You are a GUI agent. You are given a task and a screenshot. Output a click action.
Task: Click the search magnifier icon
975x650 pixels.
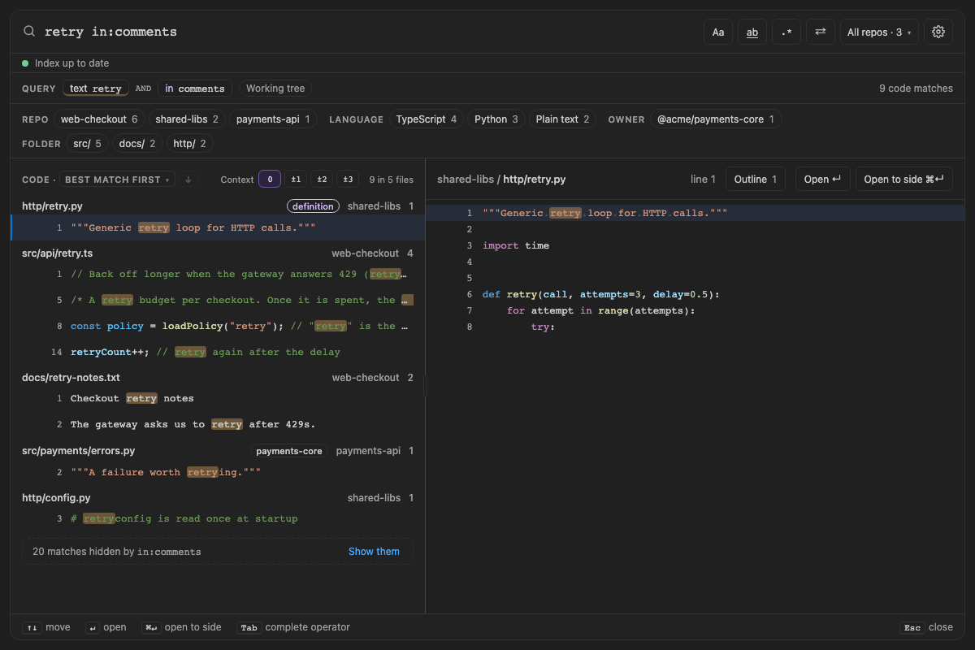(29, 32)
